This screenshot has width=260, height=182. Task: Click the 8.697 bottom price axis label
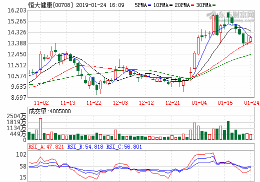[x=19, y=98]
